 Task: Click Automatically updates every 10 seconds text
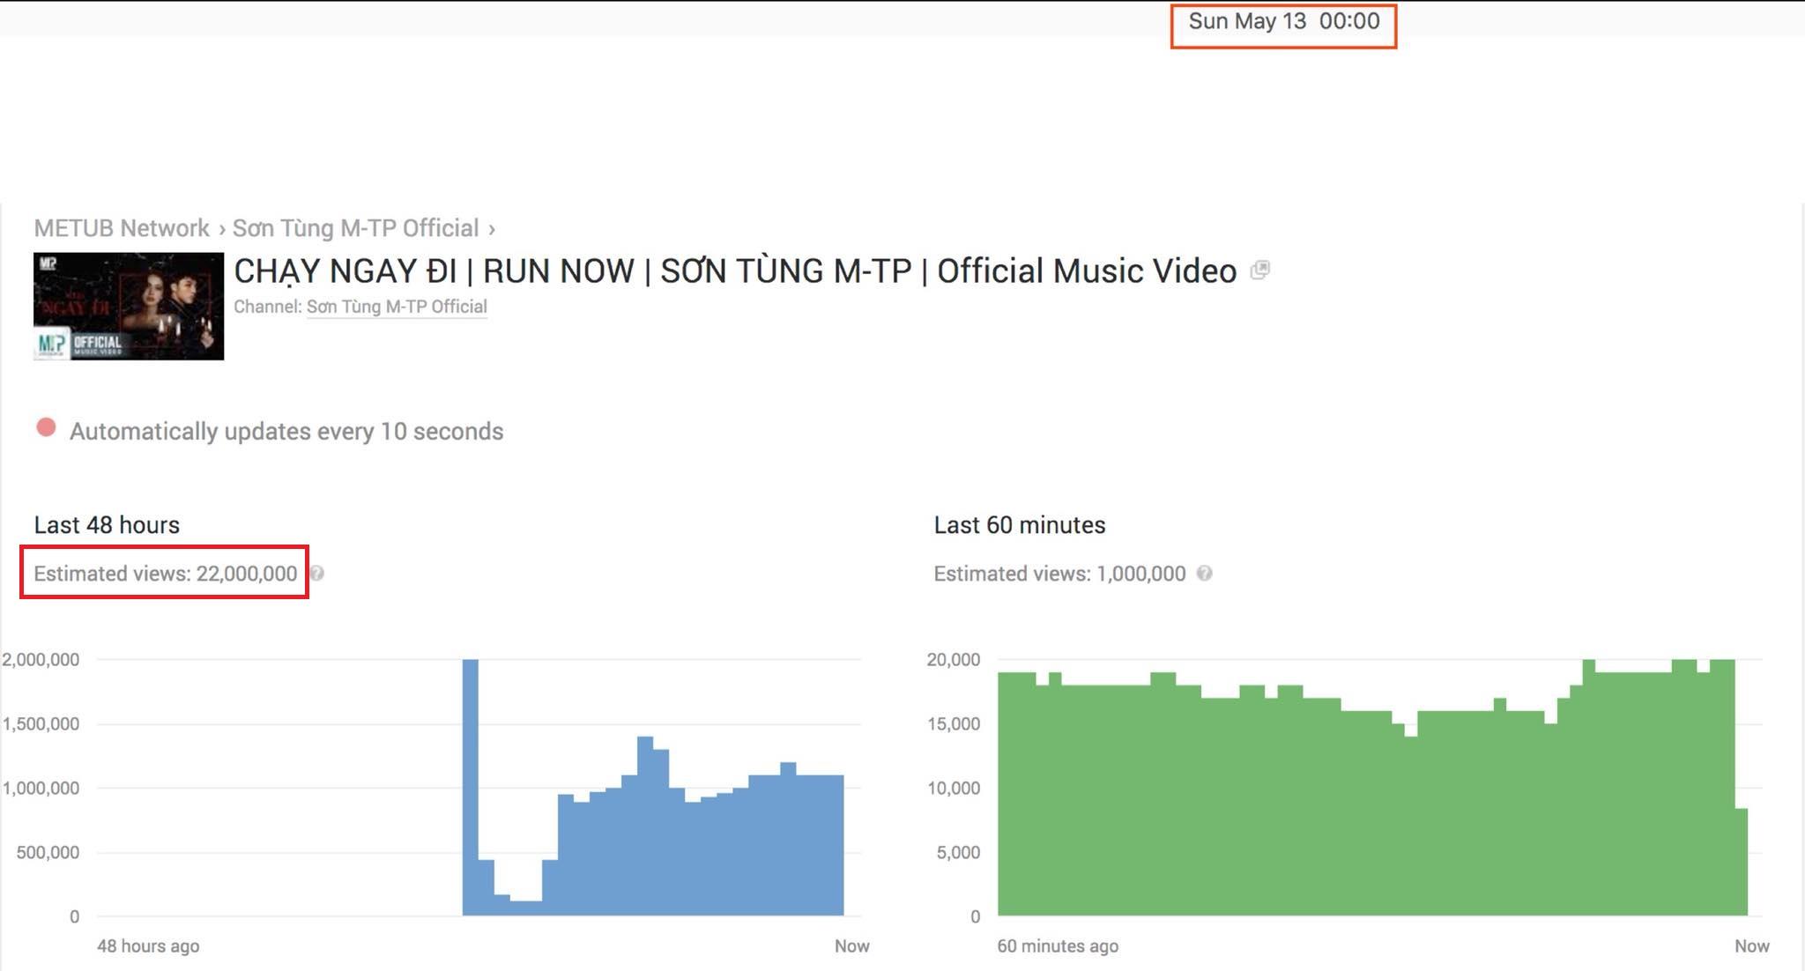pos(286,432)
